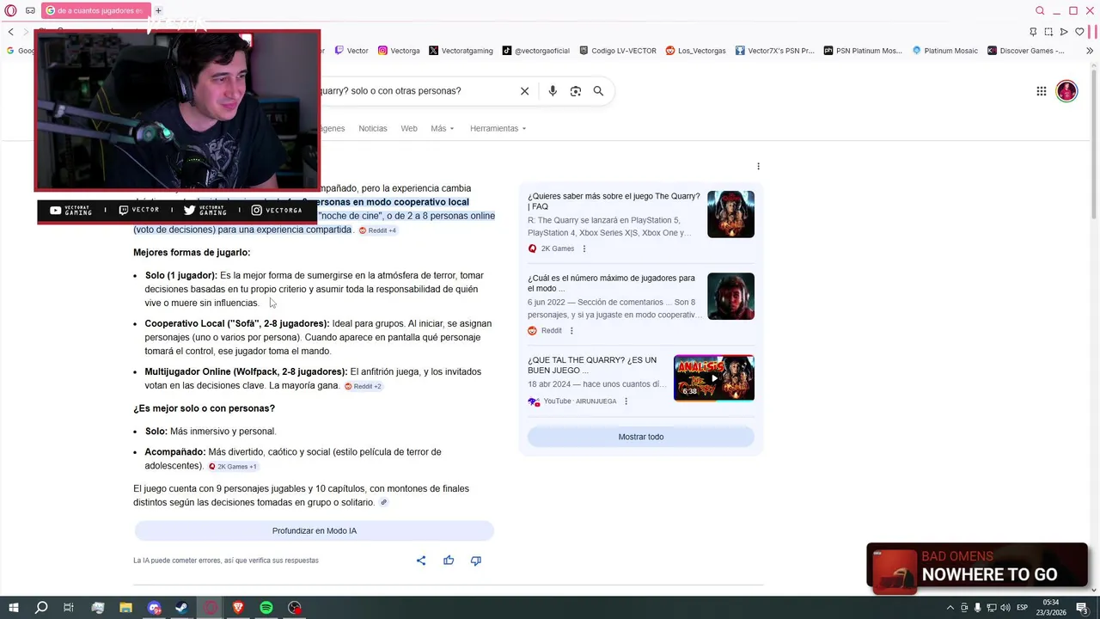Expand the 2K Games +1 sources chip
This screenshot has height=619, width=1100.
[x=233, y=467]
